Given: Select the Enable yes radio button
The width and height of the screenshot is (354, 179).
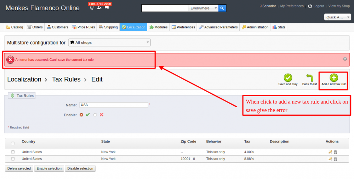Looking at the screenshot, I should tap(81, 115).
